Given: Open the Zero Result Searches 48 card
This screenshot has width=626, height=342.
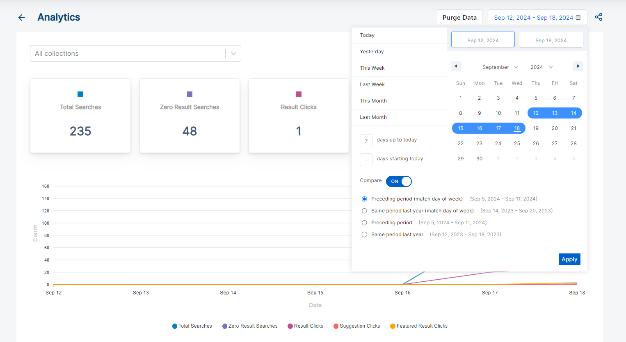Looking at the screenshot, I should coord(190,116).
